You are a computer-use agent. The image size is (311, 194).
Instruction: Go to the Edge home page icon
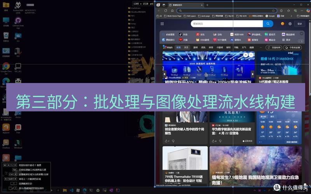(x=172, y=10)
